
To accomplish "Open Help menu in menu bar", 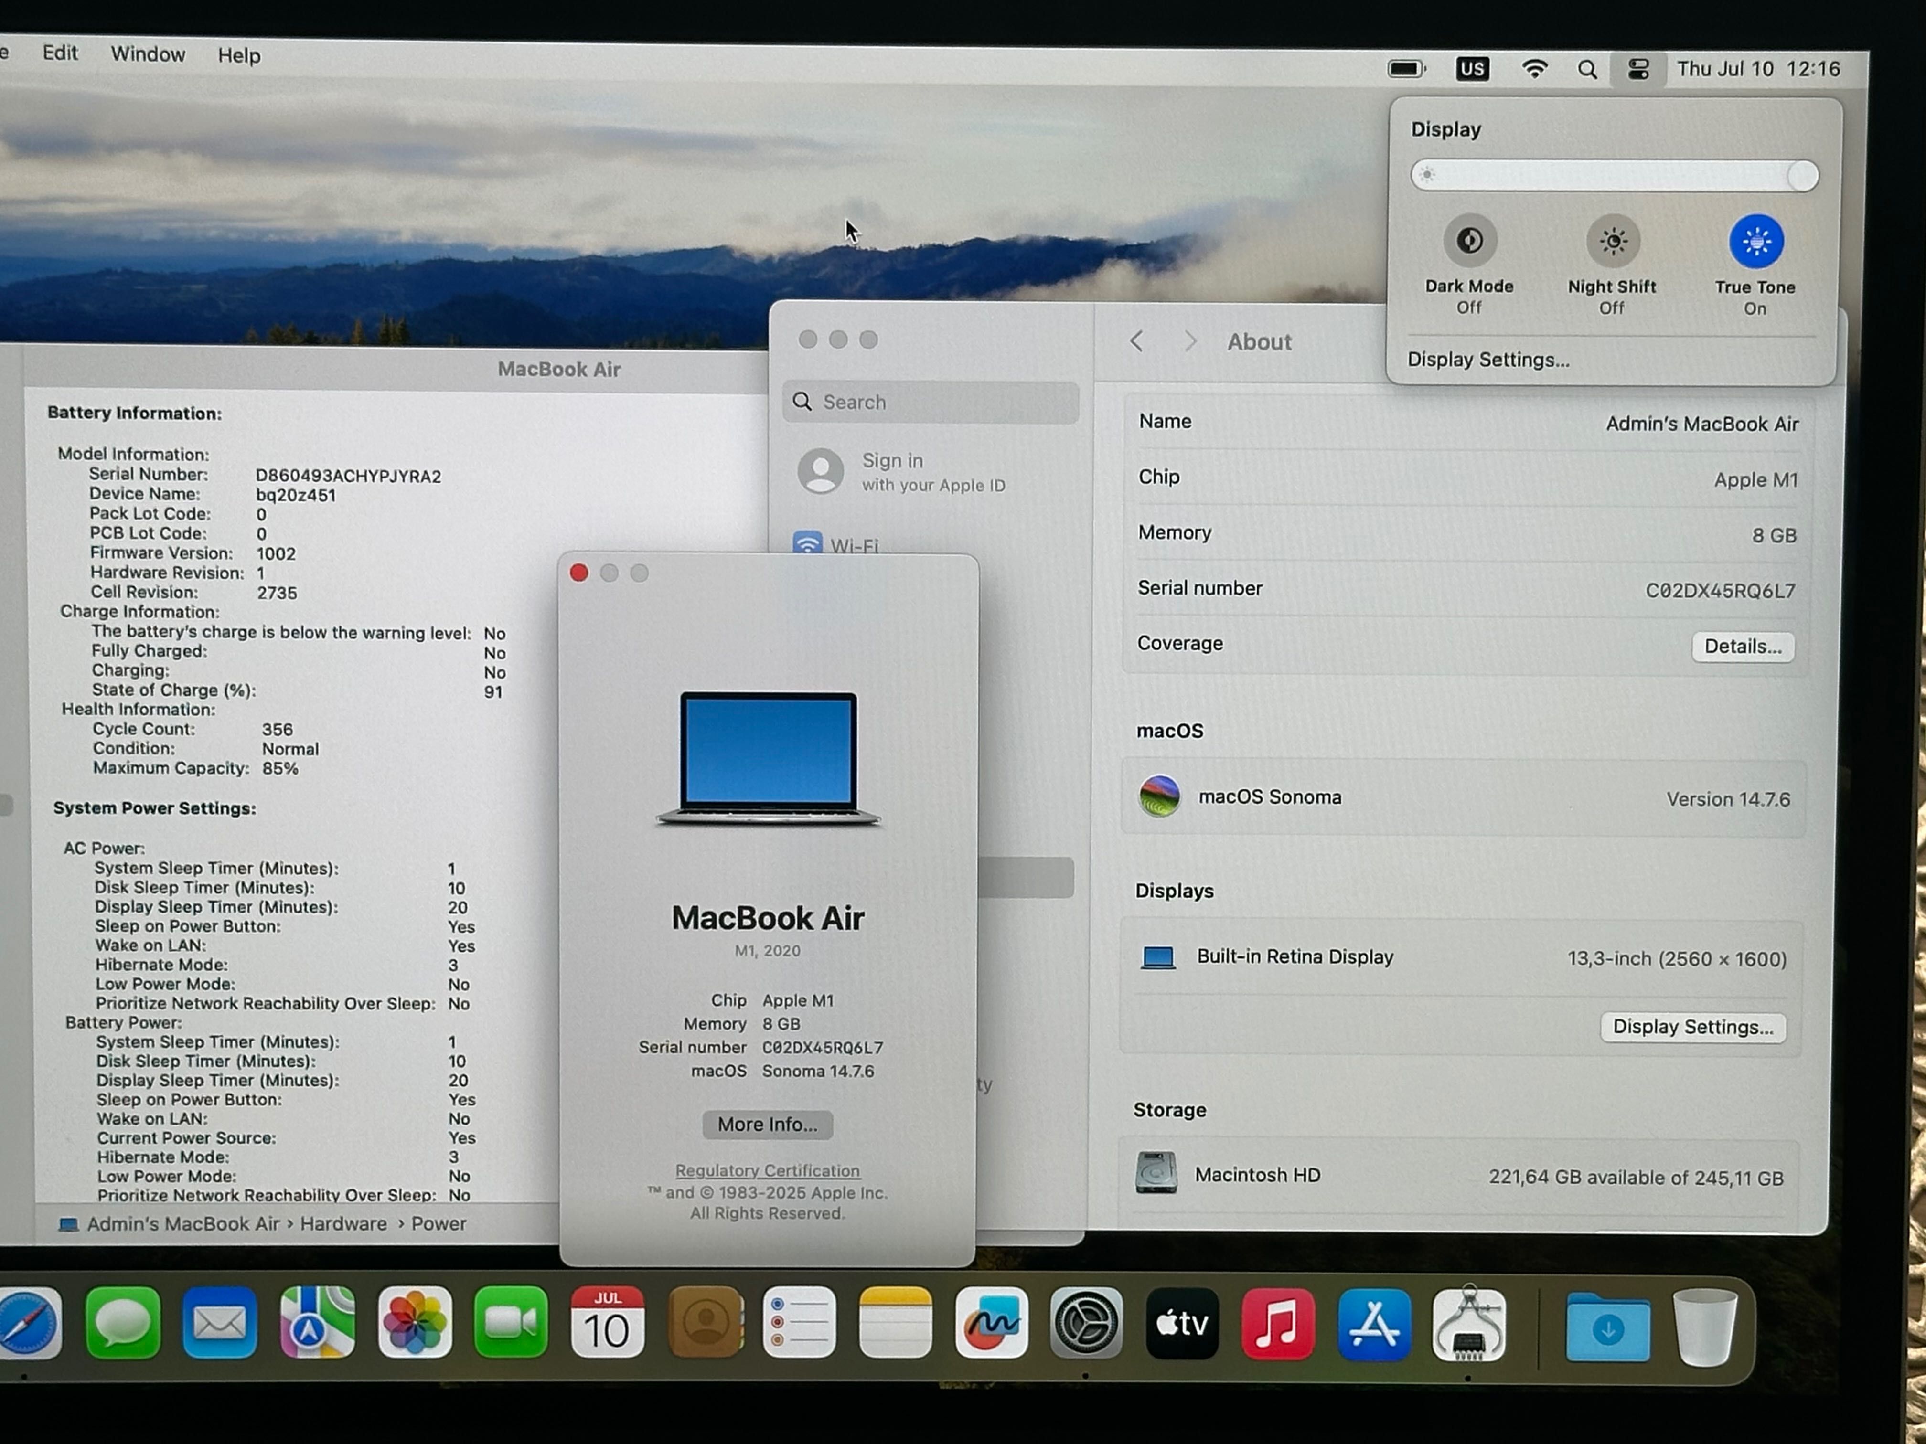I will click(x=239, y=56).
